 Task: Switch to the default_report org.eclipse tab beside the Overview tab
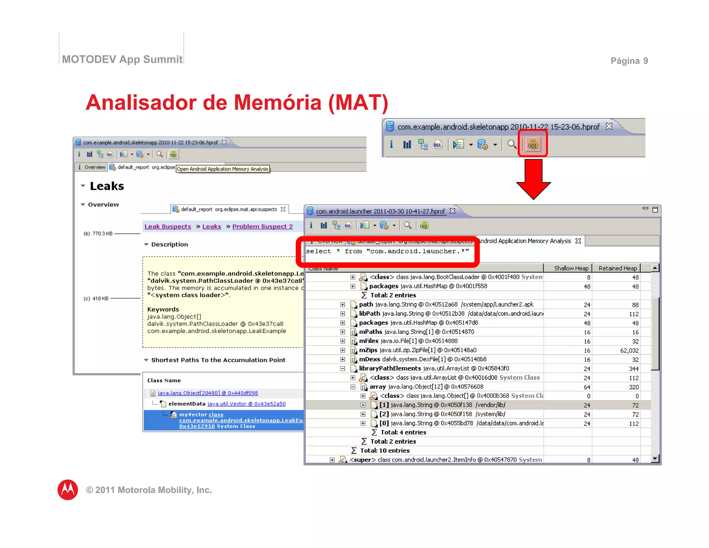point(142,167)
